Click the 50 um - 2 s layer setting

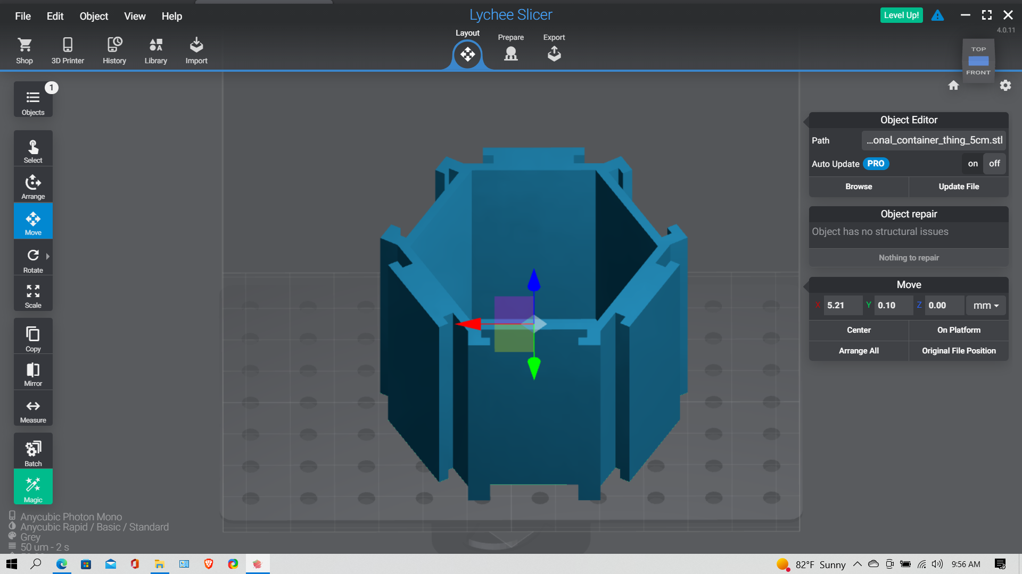coord(45,547)
